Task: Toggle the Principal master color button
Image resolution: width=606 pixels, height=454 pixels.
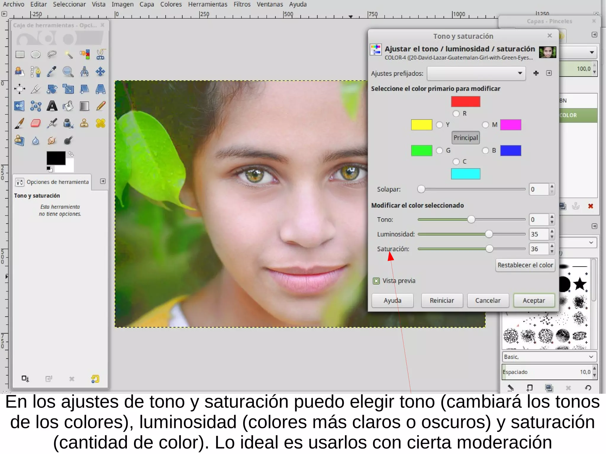Action: pos(466,138)
